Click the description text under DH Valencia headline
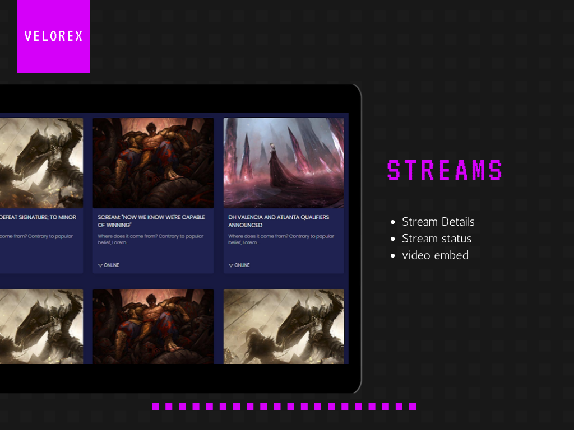 pos(281,239)
